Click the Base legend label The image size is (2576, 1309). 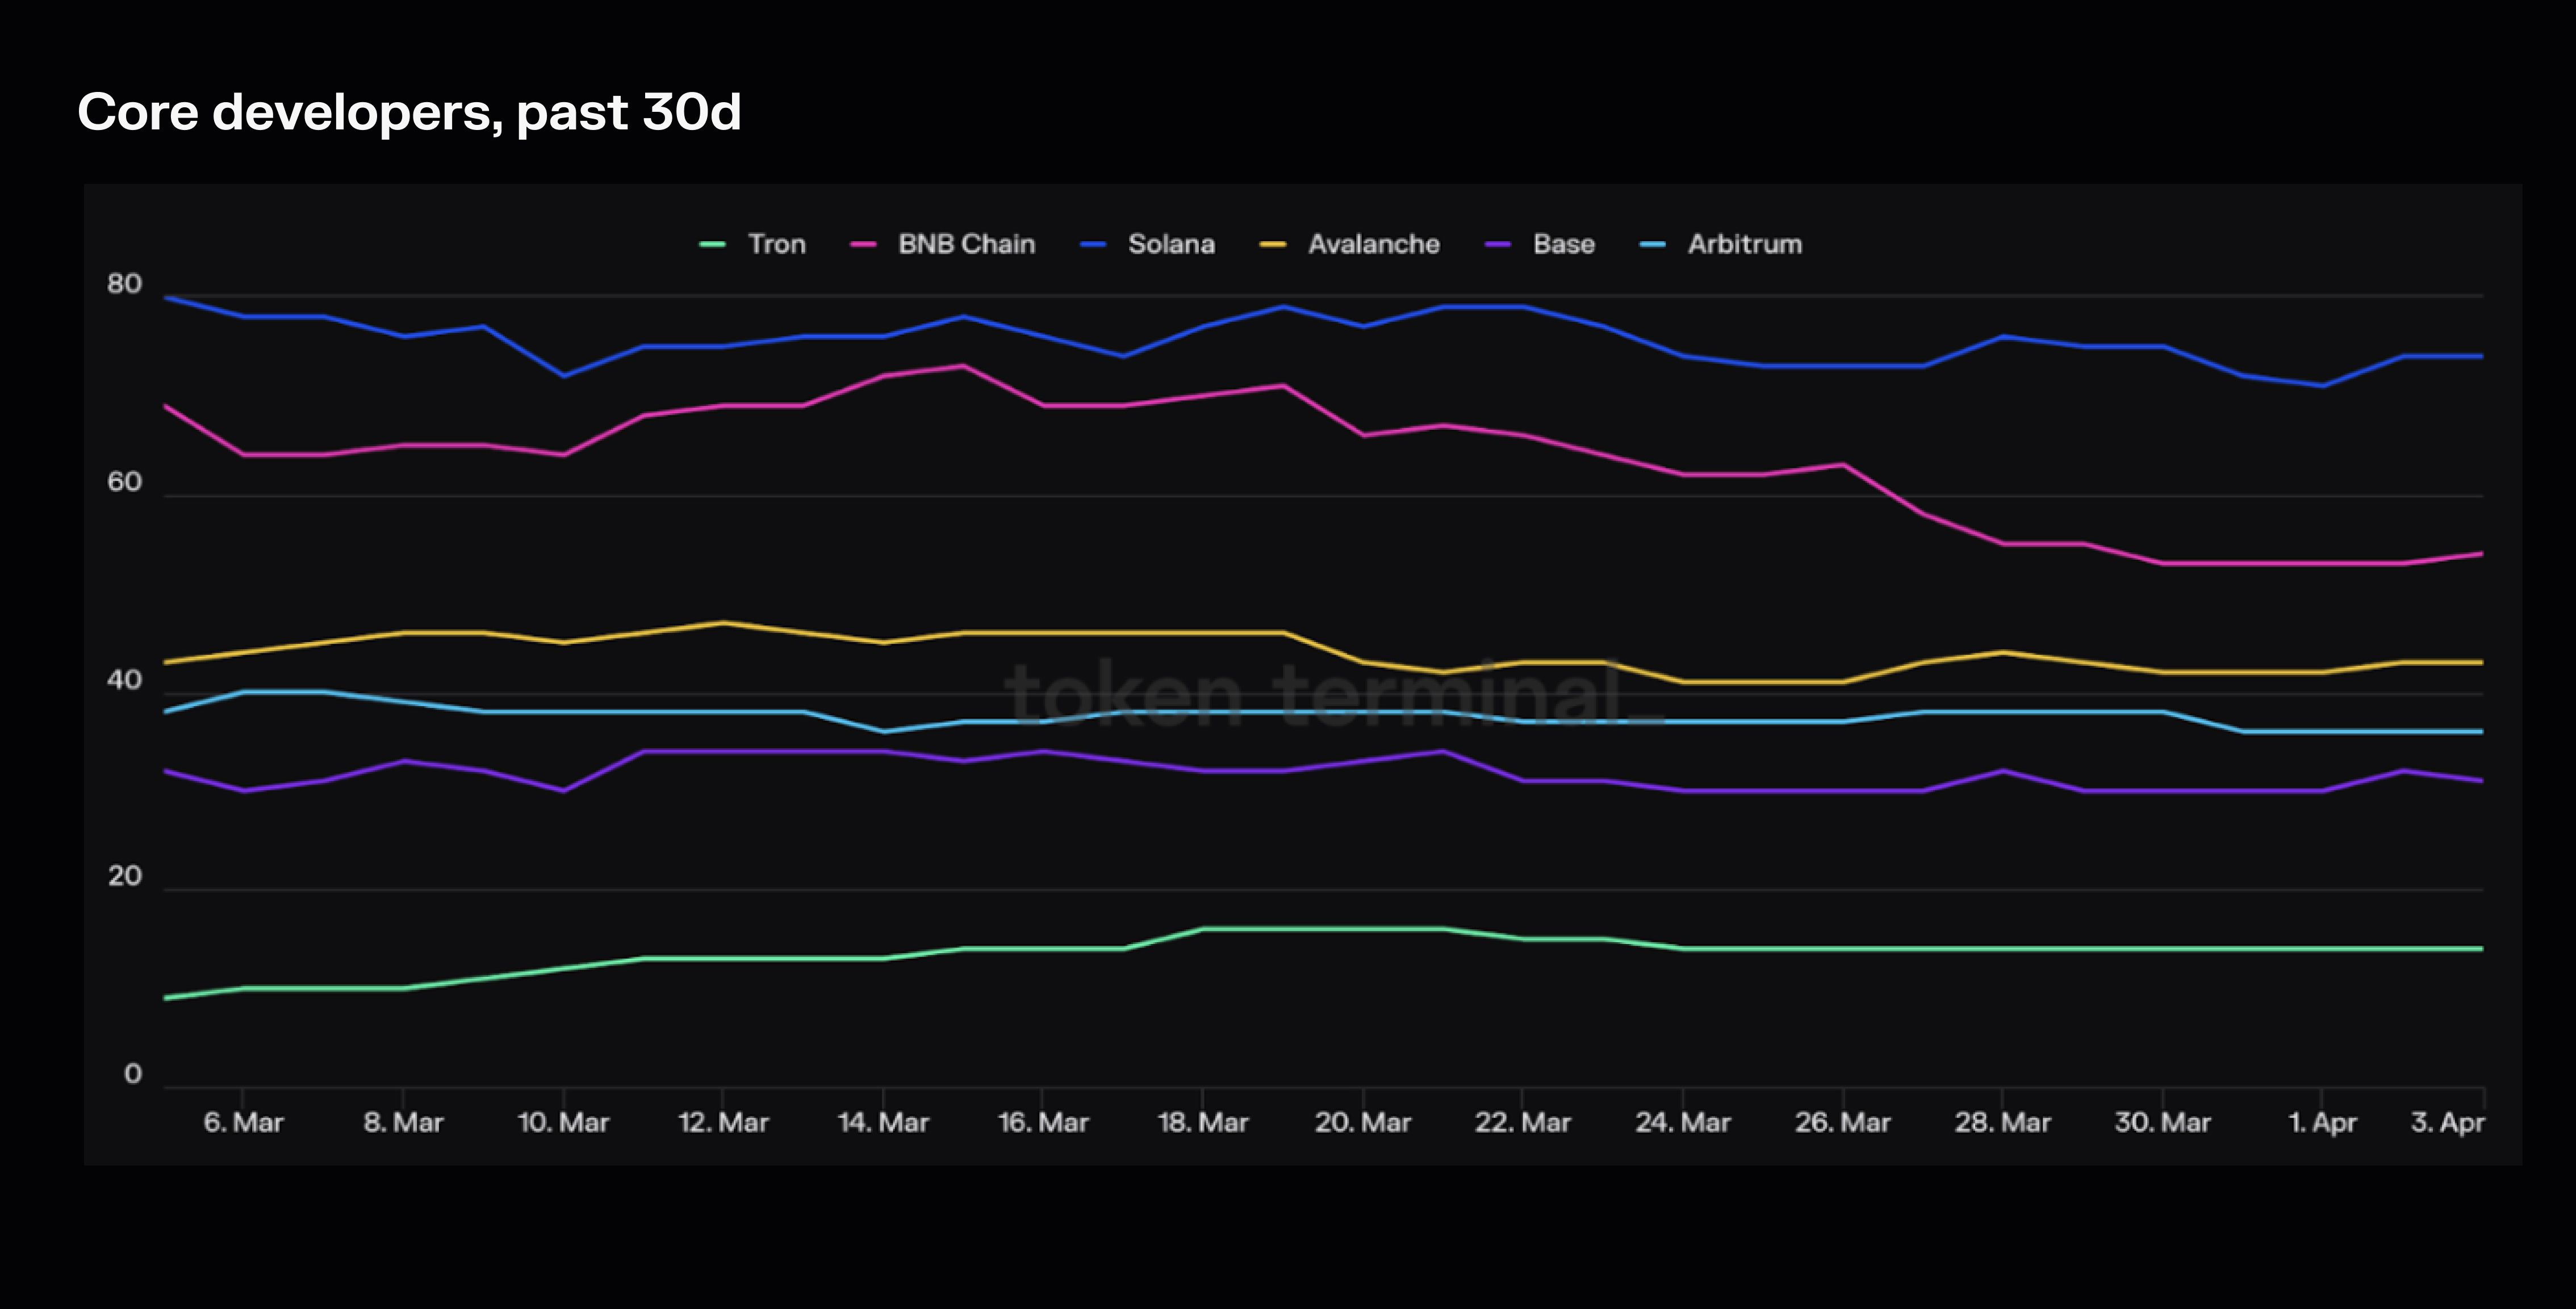click(1563, 245)
